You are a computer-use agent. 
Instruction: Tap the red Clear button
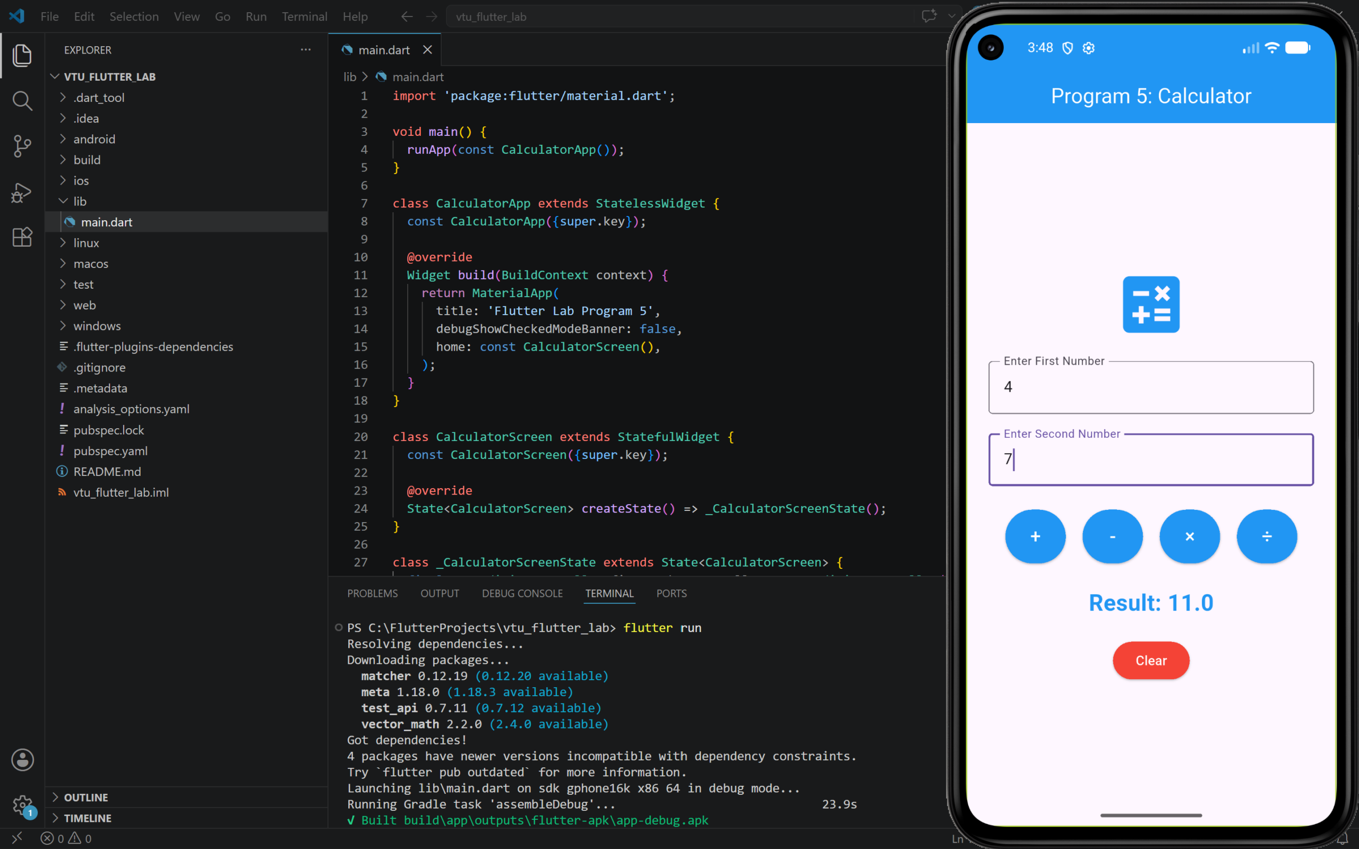(1151, 660)
